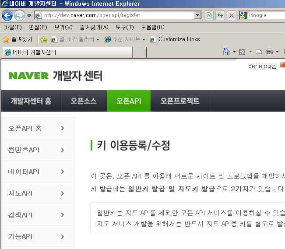Click the RSS feeds icon
285x249 pixels.
tap(242, 52)
